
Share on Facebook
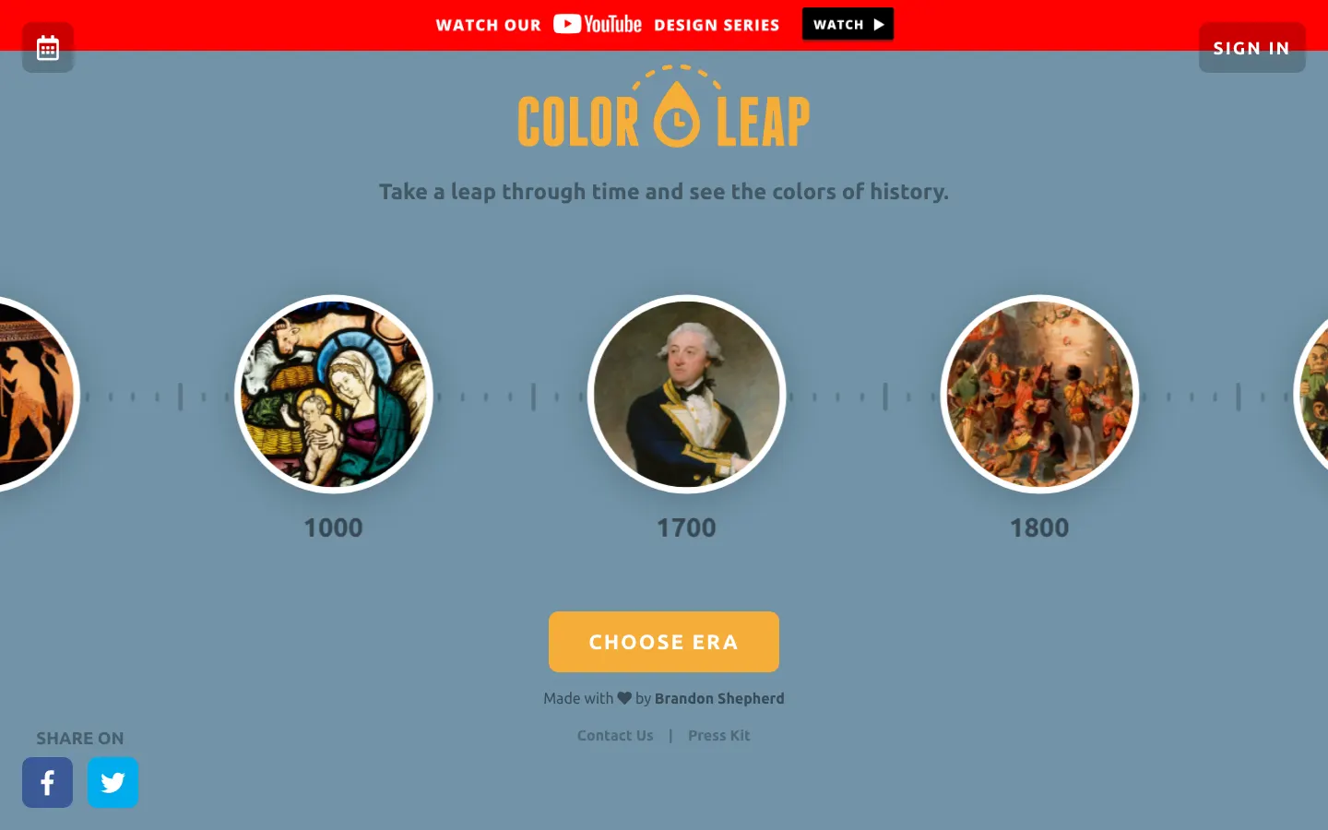tap(47, 782)
